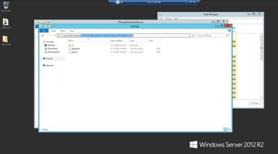278x154 pixels.
Task: Open Help with the blue question icon
Action: pyautogui.click(x=230, y=30)
